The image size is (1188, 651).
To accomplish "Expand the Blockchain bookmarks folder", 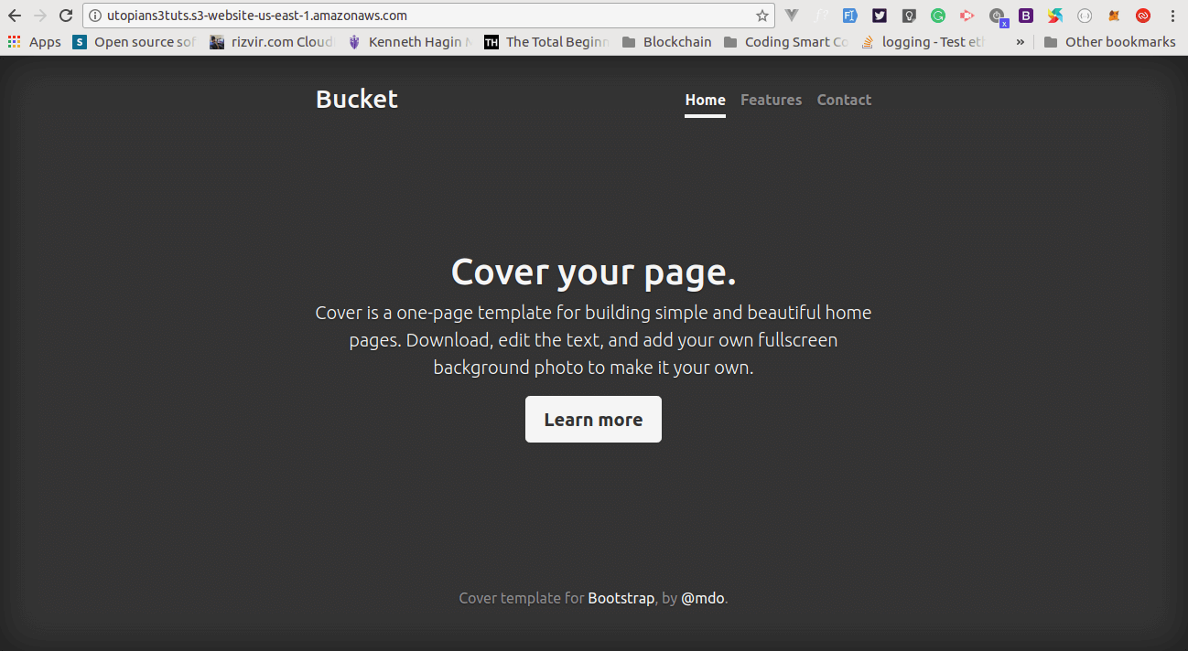I will coord(666,42).
